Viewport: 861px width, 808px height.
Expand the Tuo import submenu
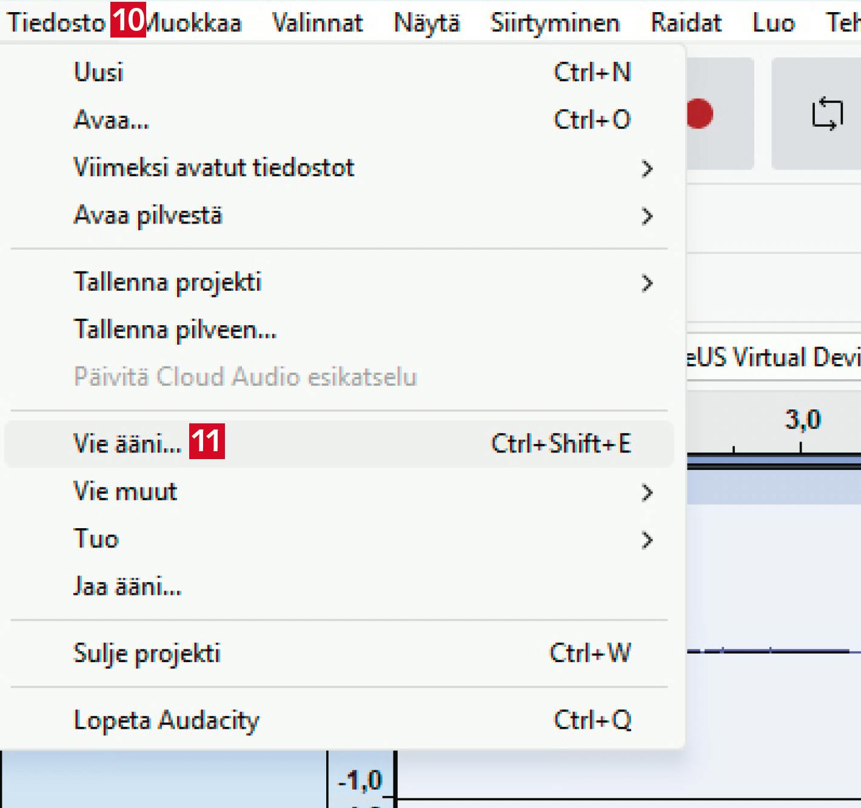pyautogui.click(x=96, y=539)
